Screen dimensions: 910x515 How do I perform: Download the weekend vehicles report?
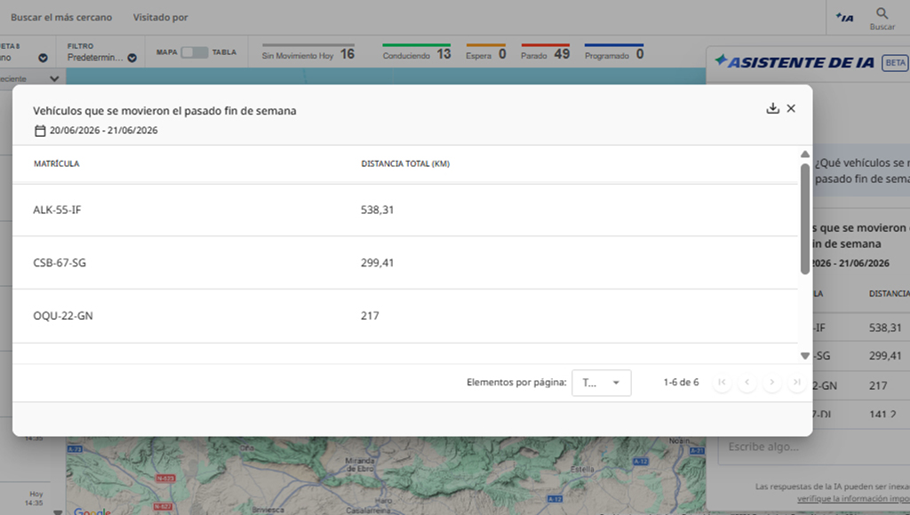point(772,108)
